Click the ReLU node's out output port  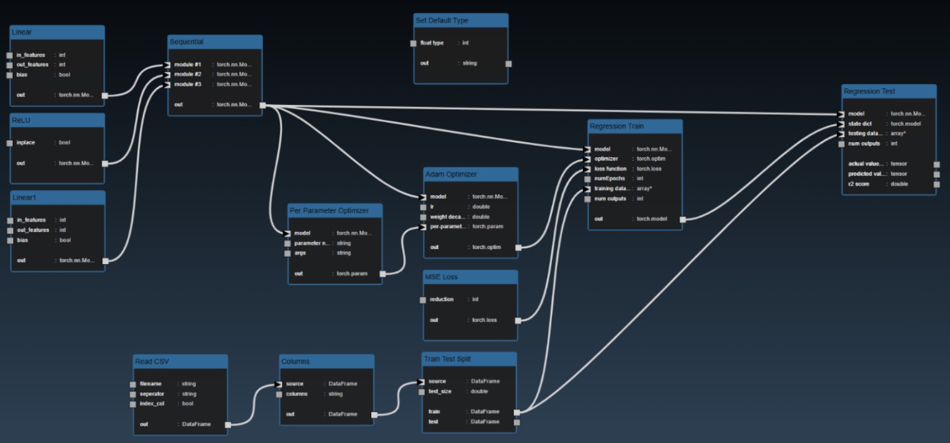click(105, 164)
